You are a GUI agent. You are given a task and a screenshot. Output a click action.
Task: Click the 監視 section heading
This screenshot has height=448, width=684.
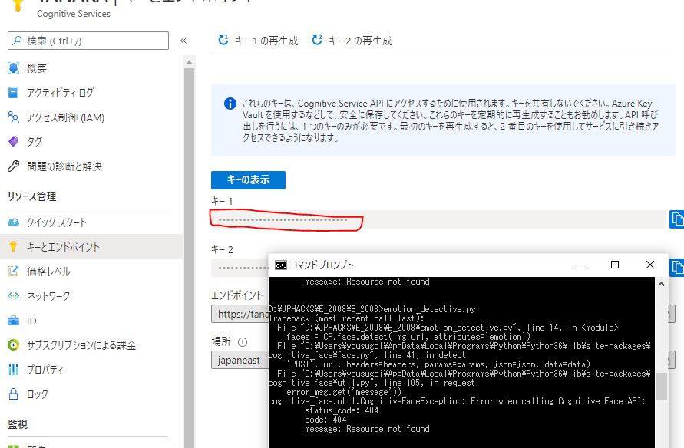(x=18, y=424)
